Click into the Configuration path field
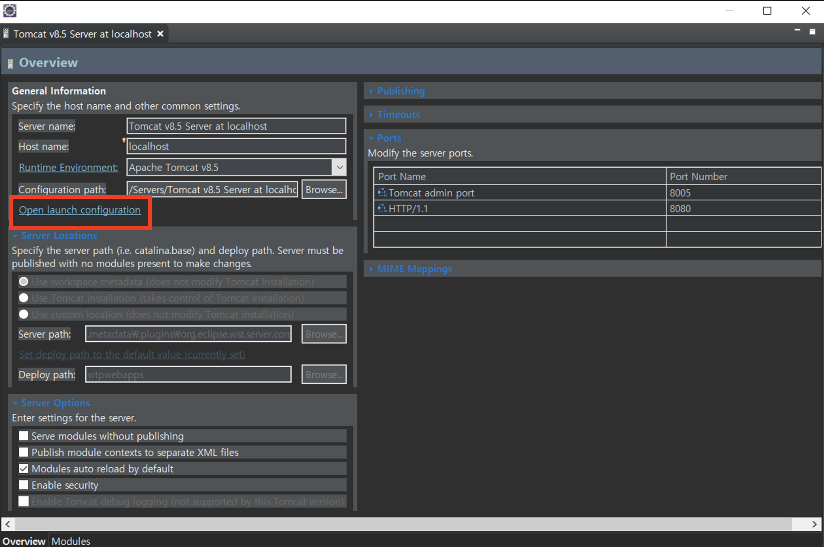The width and height of the screenshot is (824, 547). click(212, 189)
